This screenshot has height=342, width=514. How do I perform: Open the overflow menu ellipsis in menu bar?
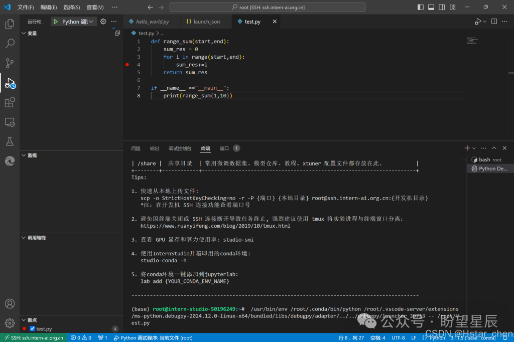point(114,7)
